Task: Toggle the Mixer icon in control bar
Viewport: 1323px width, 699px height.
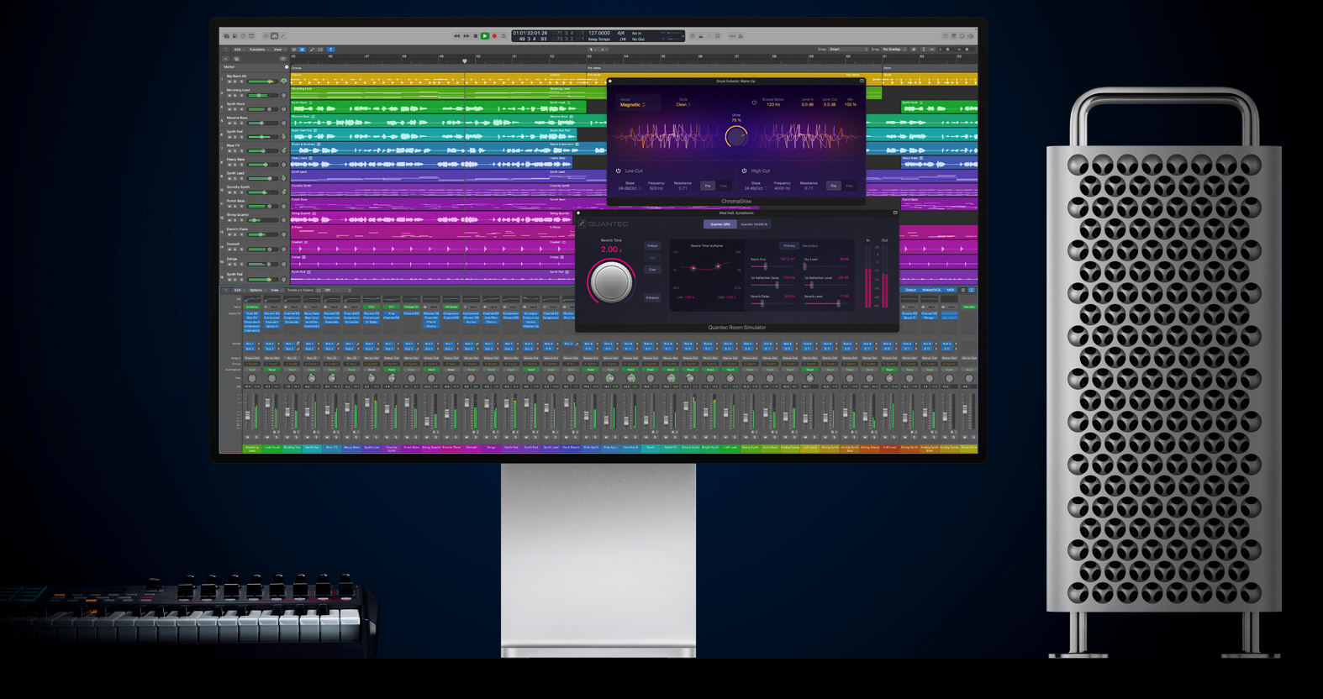Action: [274, 36]
